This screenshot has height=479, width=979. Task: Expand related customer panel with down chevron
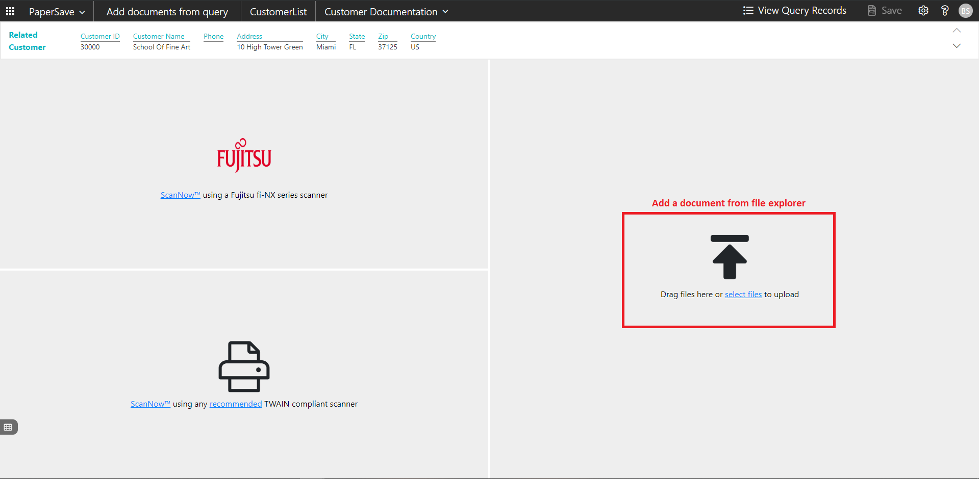click(x=957, y=46)
